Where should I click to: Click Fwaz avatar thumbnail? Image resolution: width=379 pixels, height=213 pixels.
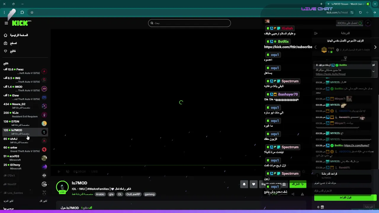click(44, 71)
